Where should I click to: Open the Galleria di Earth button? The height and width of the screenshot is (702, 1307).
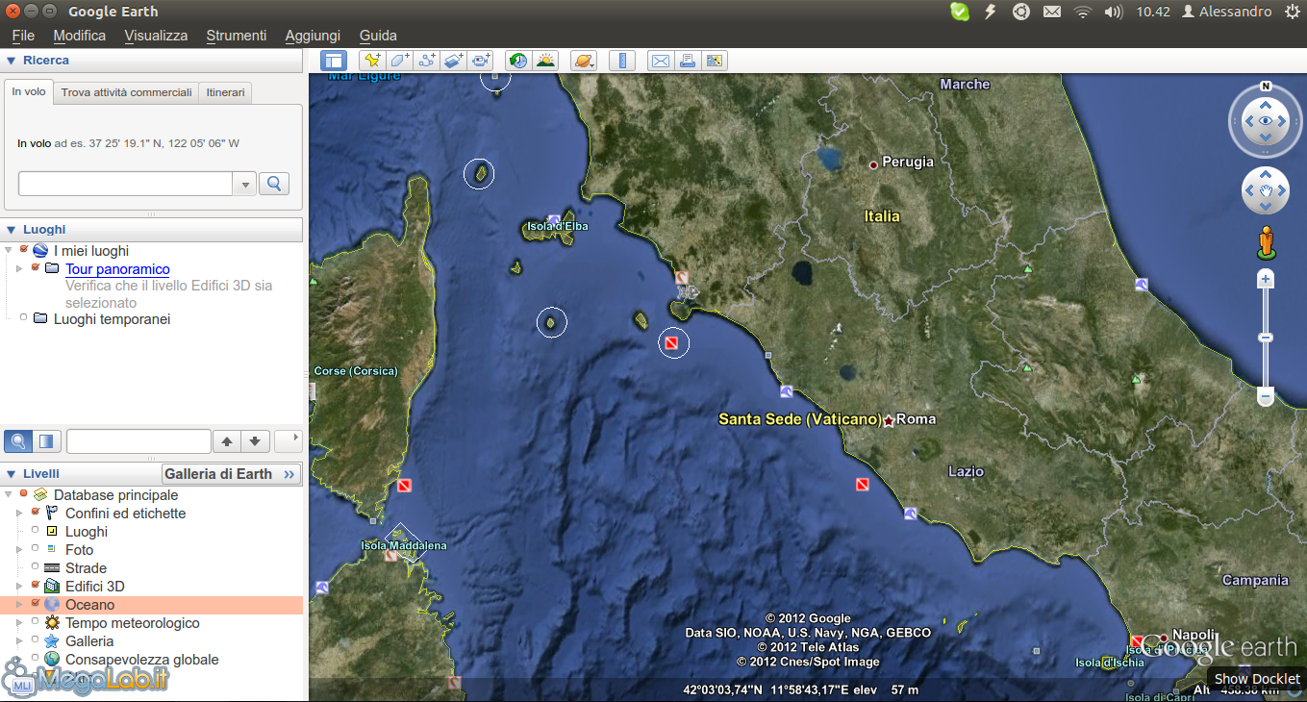coord(231,474)
